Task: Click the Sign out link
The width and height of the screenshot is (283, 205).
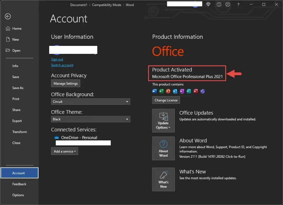Action: [57, 59]
